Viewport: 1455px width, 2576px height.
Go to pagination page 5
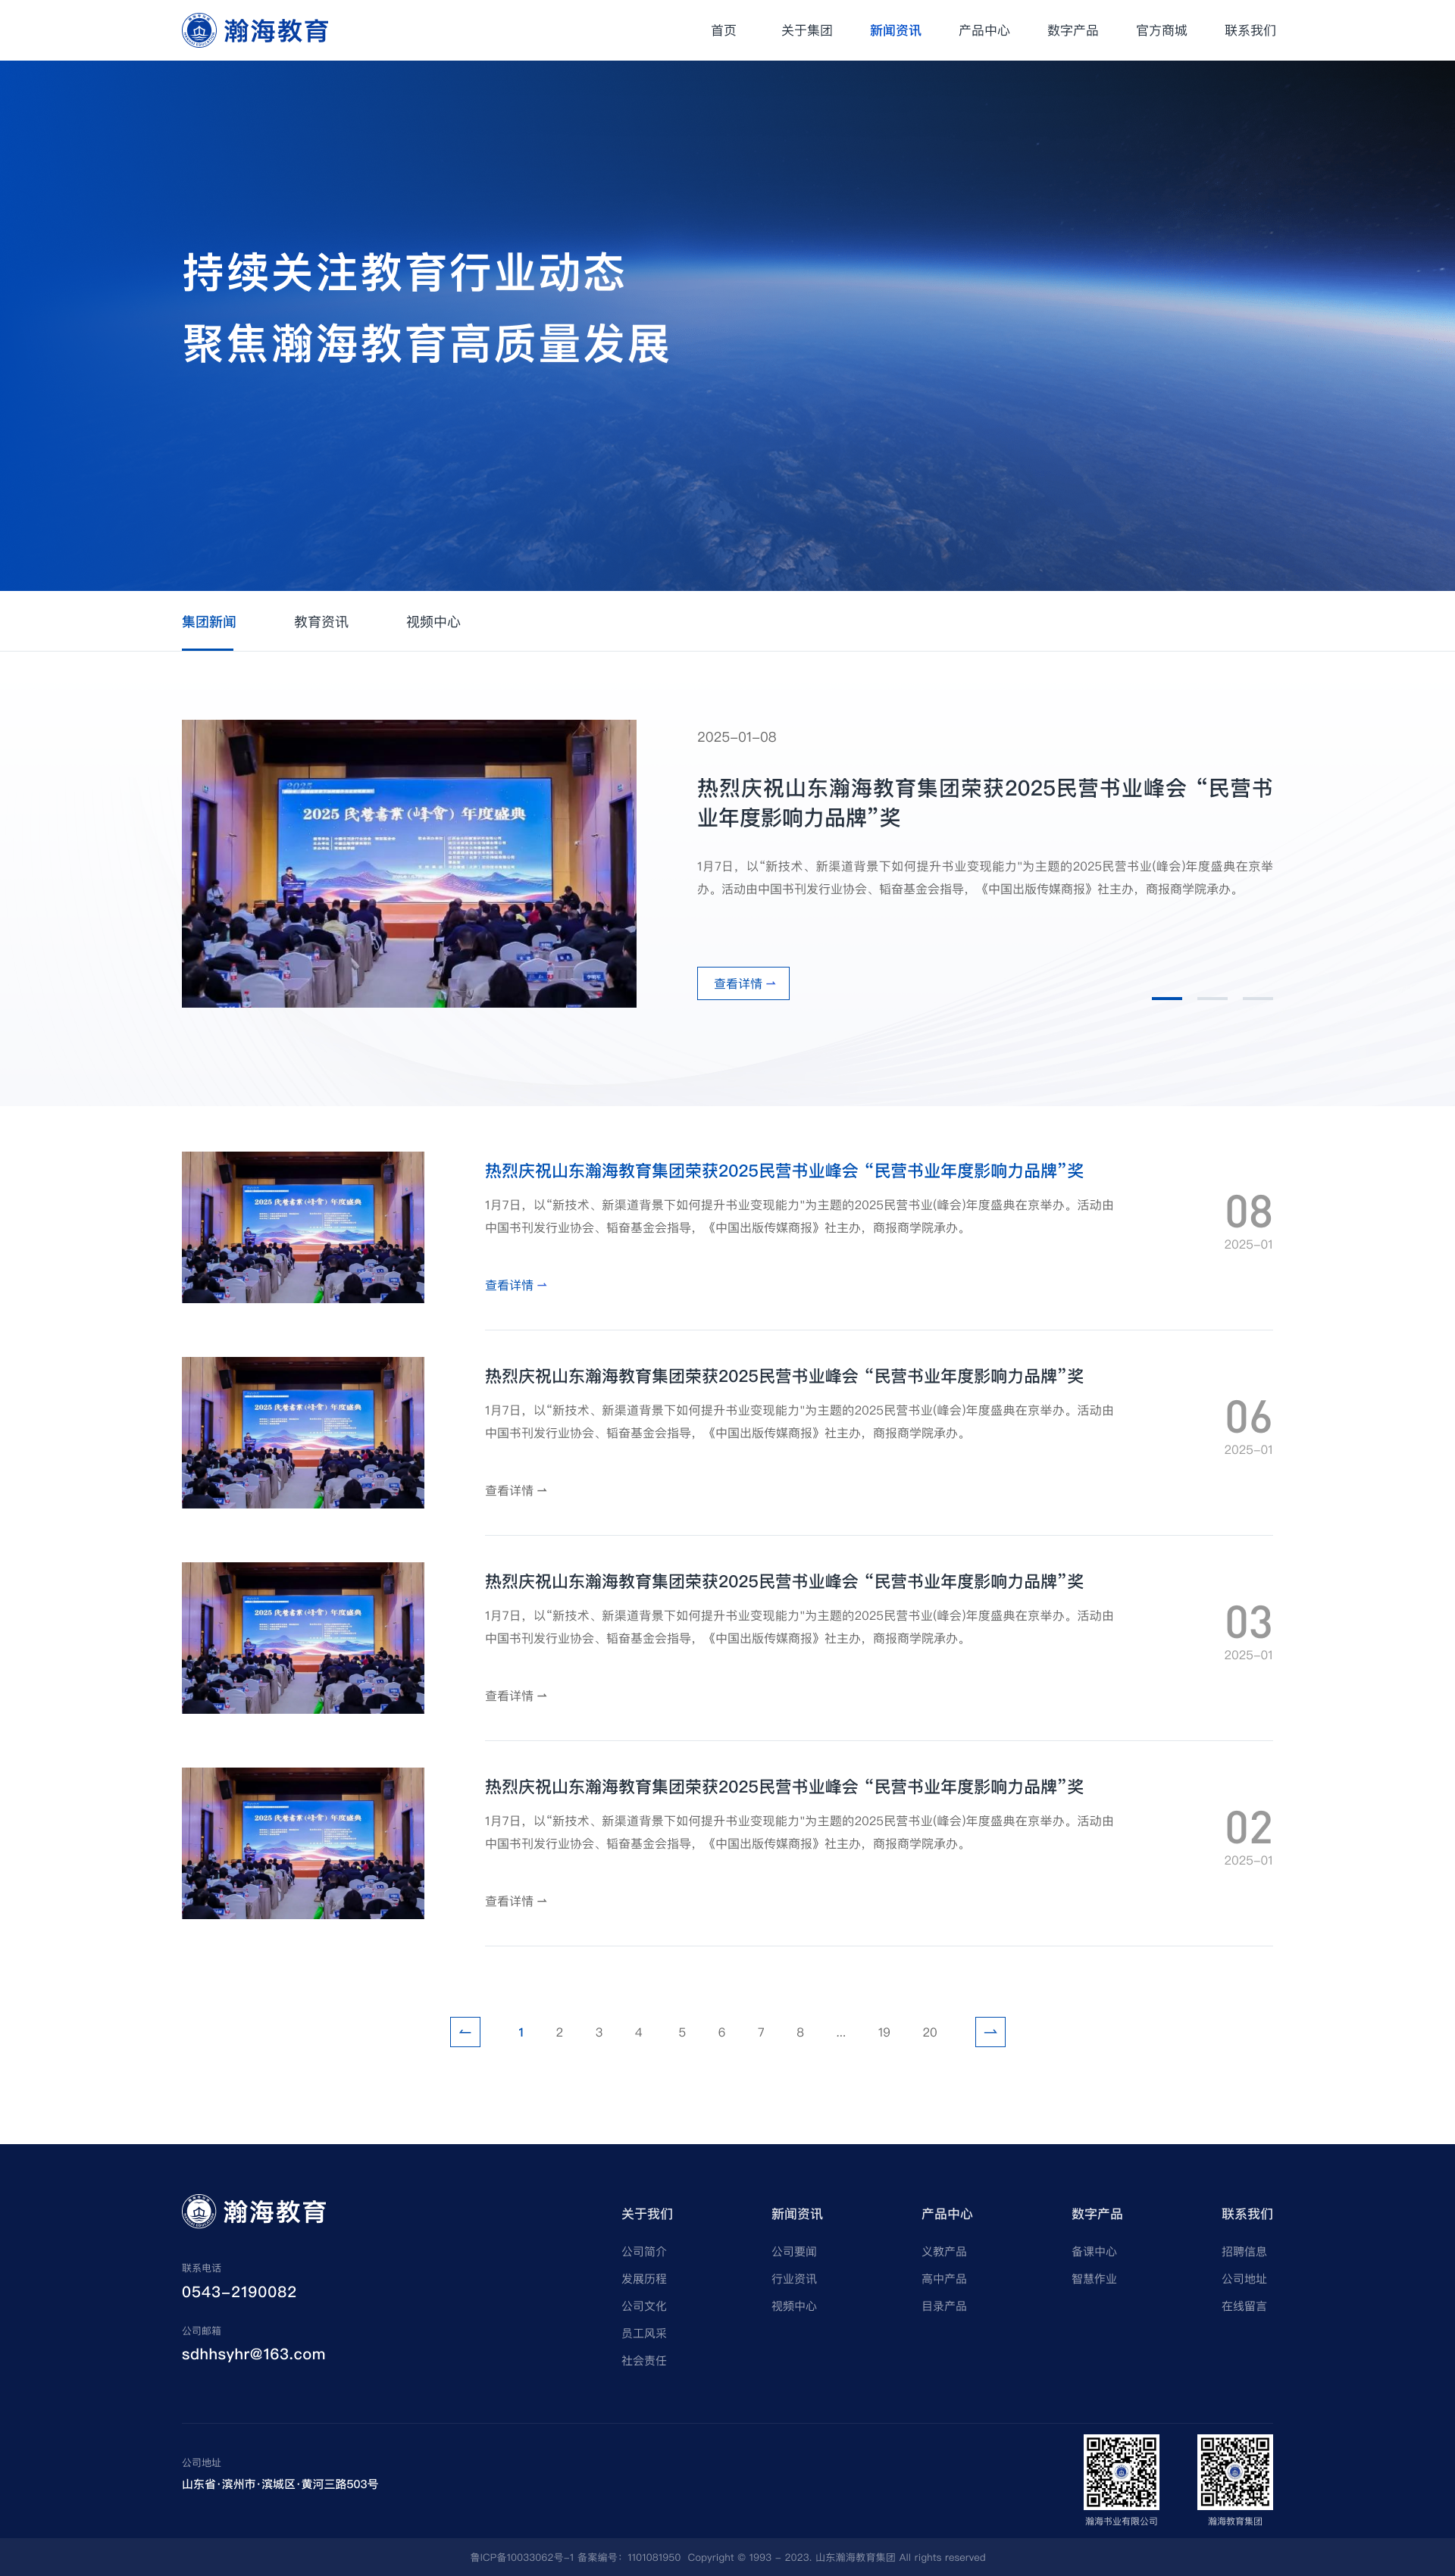pyautogui.click(x=682, y=2032)
